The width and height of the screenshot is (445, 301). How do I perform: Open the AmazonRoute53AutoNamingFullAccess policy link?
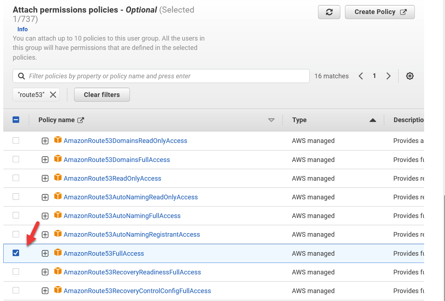click(x=122, y=216)
